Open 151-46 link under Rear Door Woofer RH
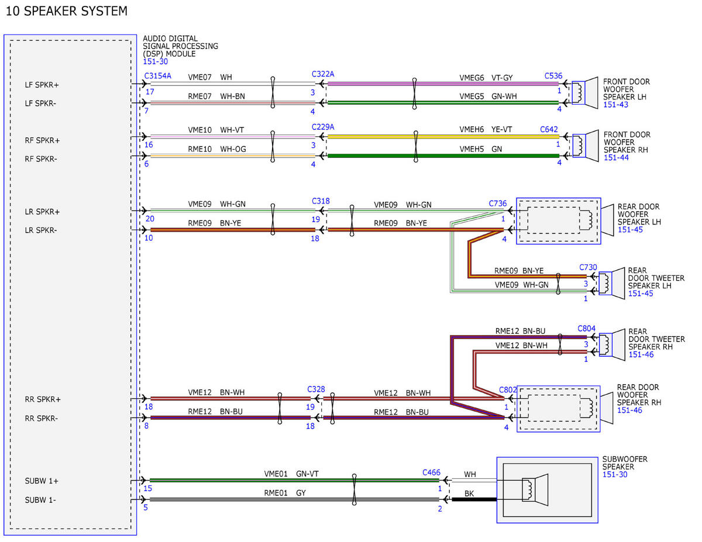The width and height of the screenshot is (702, 542). (630, 410)
